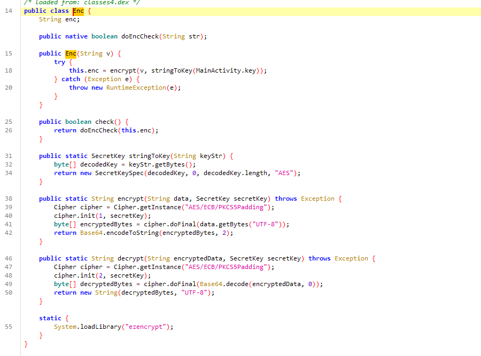Click the check method declaration name
This screenshot has height=356, width=481.
click(x=104, y=122)
